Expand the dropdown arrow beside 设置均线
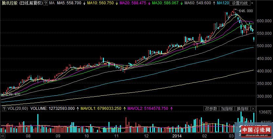The image size is (273, 139). click(x=252, y=3)
